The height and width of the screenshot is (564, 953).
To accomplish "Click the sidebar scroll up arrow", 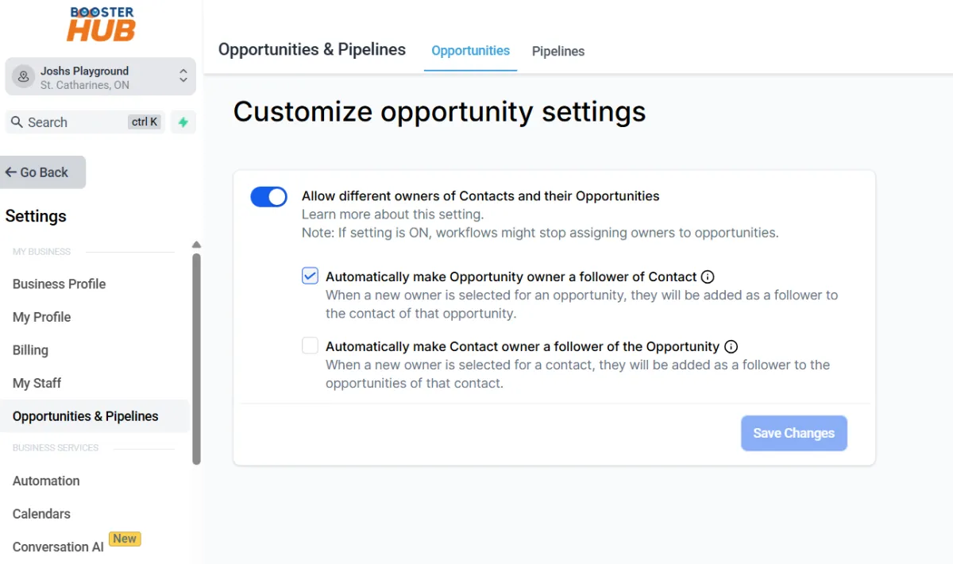I will [196, 245].
